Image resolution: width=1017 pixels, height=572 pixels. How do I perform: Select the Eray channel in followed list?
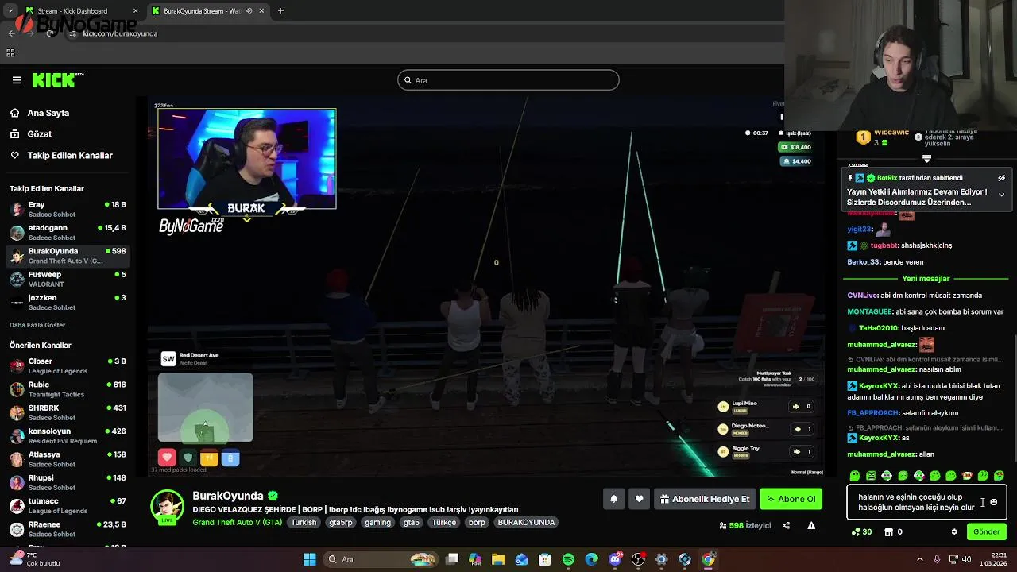(x=68, y=210)
